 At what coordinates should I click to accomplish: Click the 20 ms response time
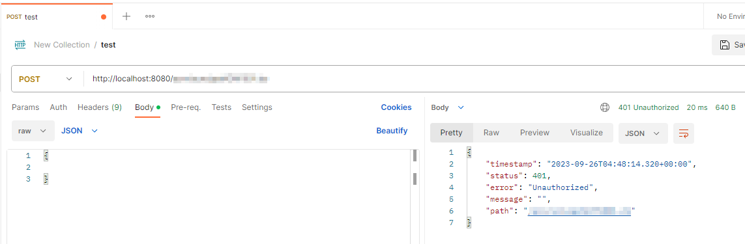pyautogui.click(x=697, y=107)
